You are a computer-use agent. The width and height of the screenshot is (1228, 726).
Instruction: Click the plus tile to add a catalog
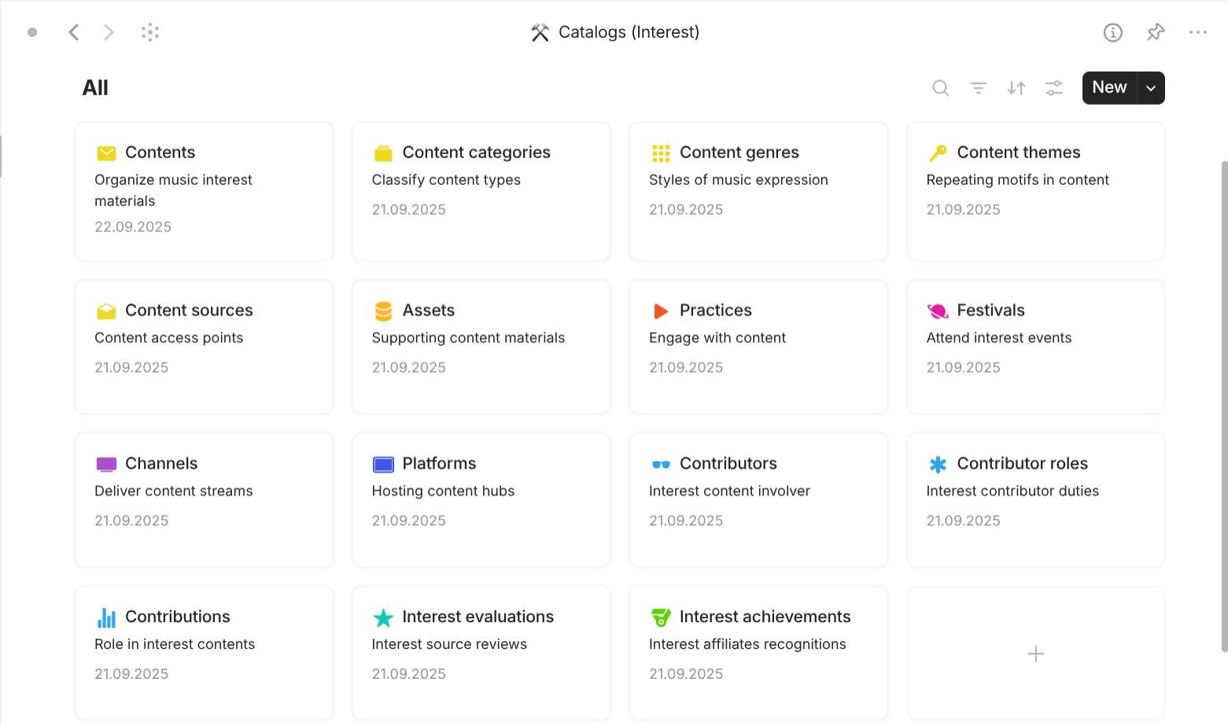(1035, 653)
